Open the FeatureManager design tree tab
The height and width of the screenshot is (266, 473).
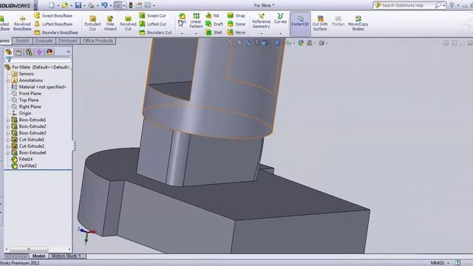tap(8, 52)
